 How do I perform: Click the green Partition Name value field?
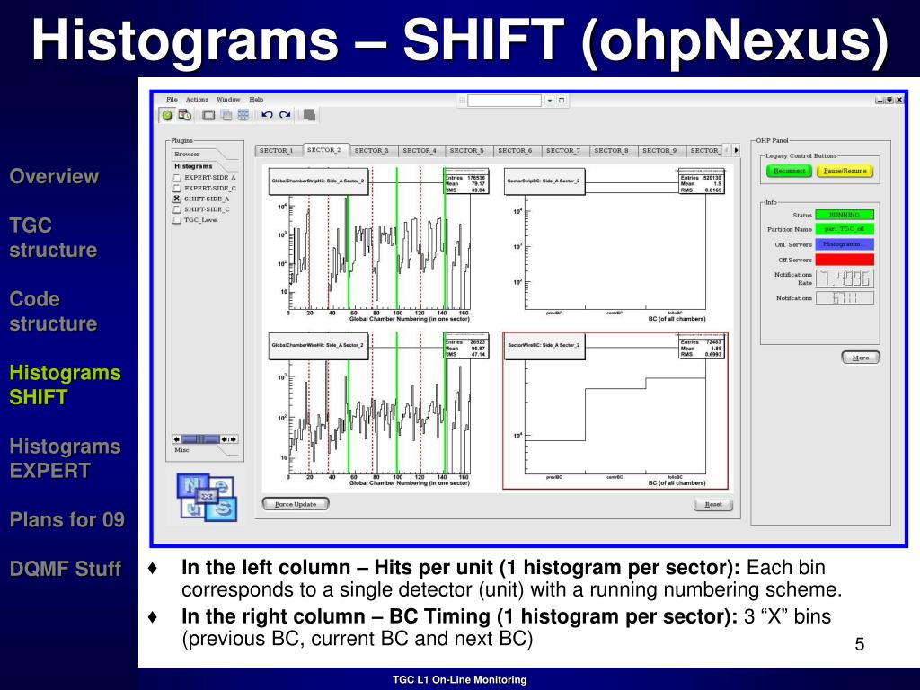click(845, 229)
